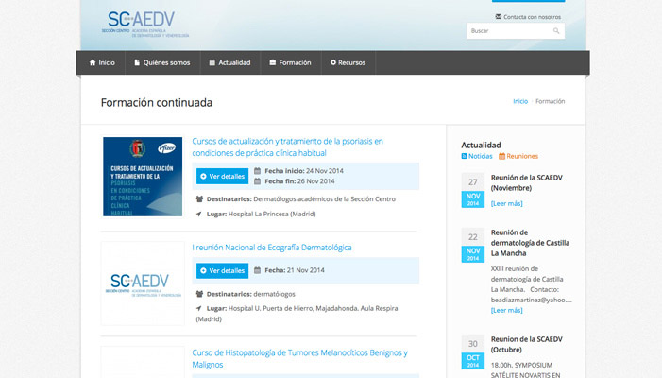Open Reunión de dermatología de Castilla La Mancha
Image resolution: width=662 pixels, height=378 pixels.
point(530,243)
